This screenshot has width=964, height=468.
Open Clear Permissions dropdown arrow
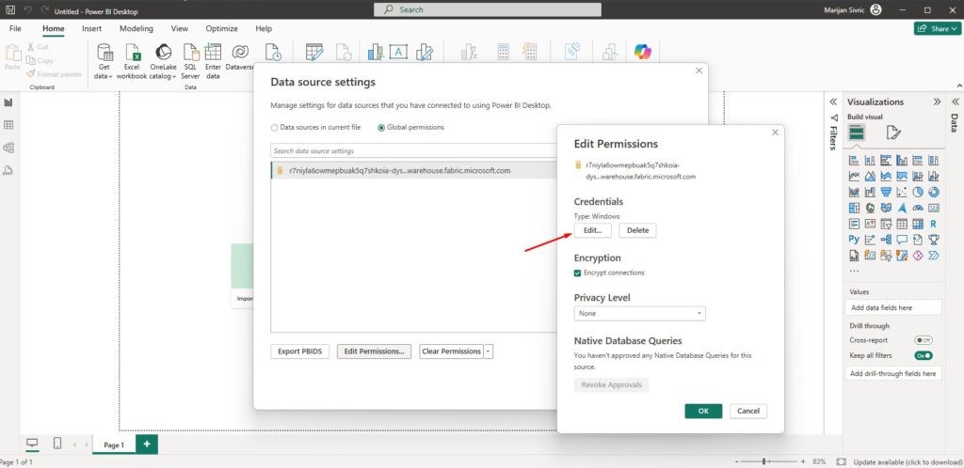point(489,351)
